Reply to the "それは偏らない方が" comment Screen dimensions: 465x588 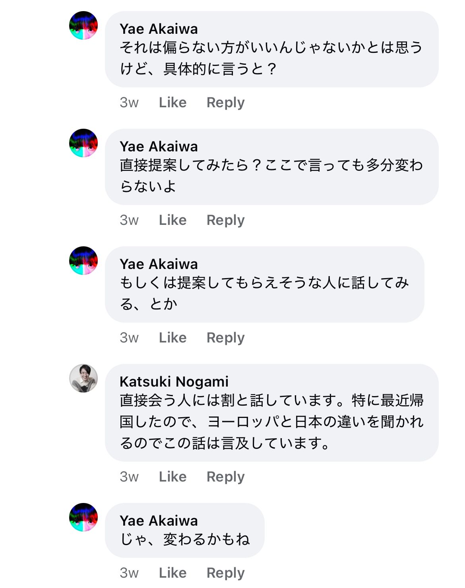(x=225, y=103)
